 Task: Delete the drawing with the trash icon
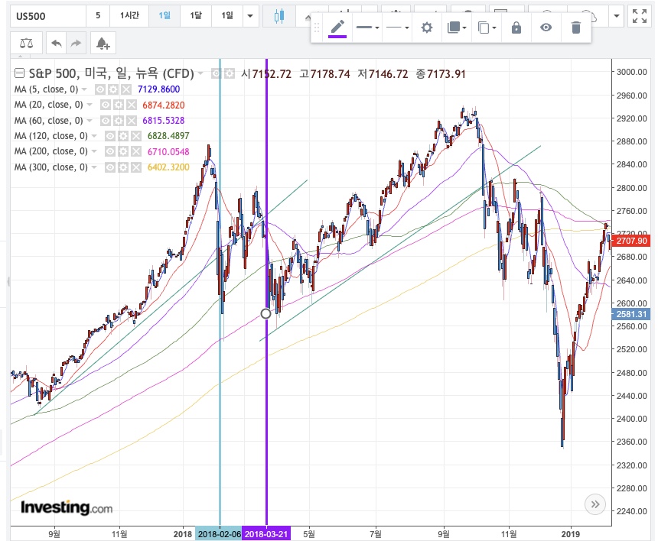tap(575, 28)
